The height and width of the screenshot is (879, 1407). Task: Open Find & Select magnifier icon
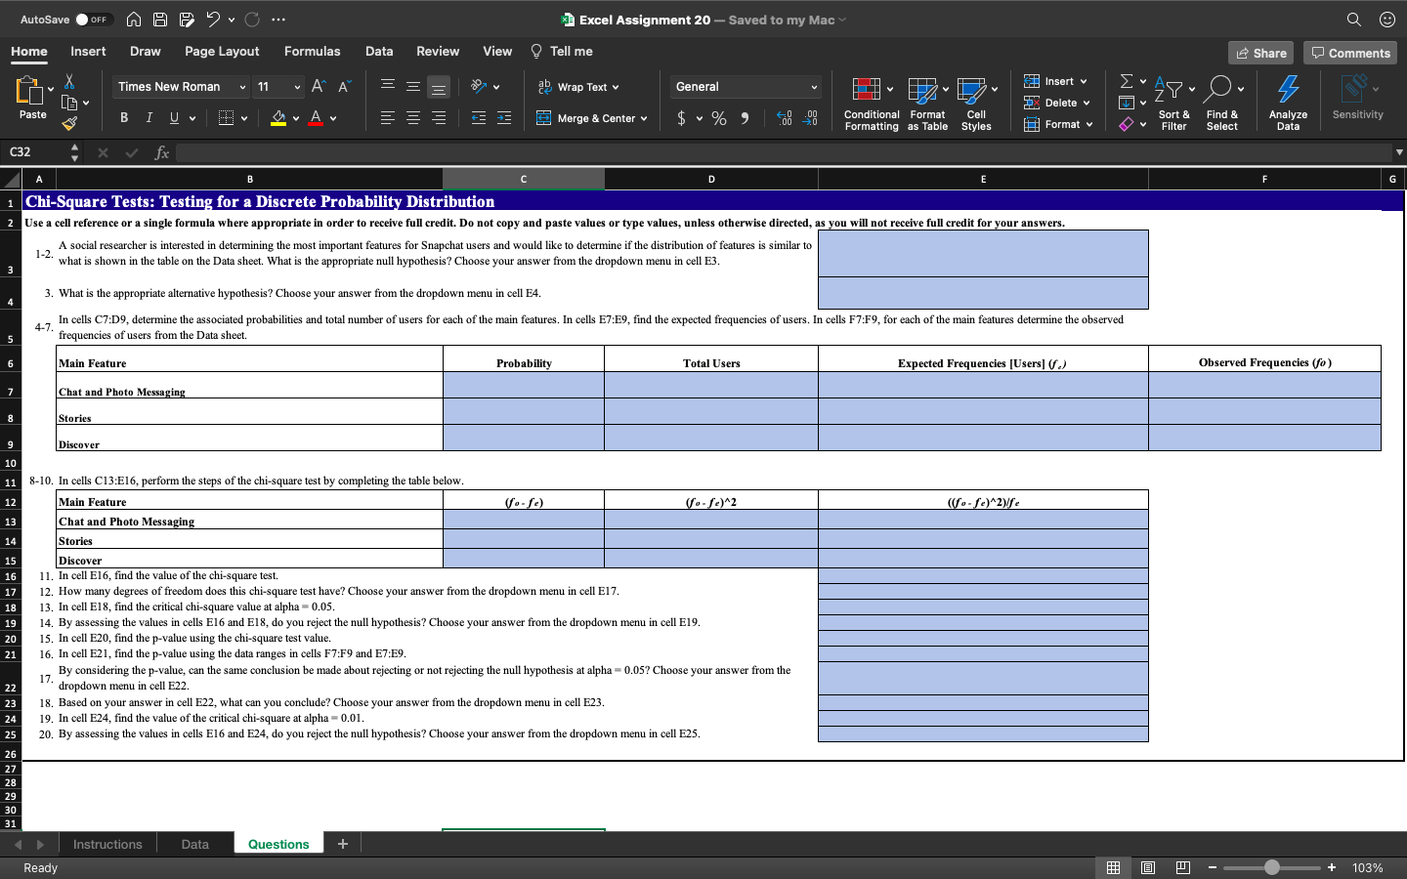tap(1217, 89)
